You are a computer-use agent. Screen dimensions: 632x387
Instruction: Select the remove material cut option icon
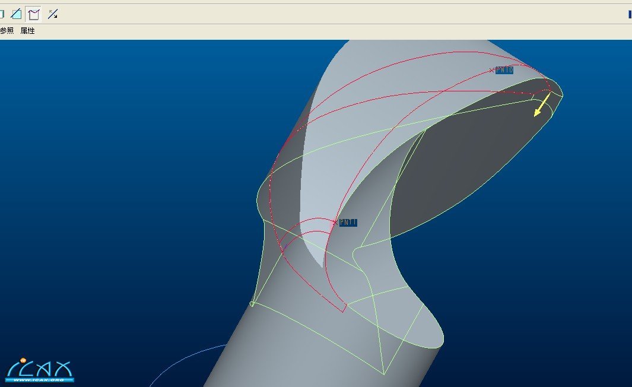coord(16,14)
